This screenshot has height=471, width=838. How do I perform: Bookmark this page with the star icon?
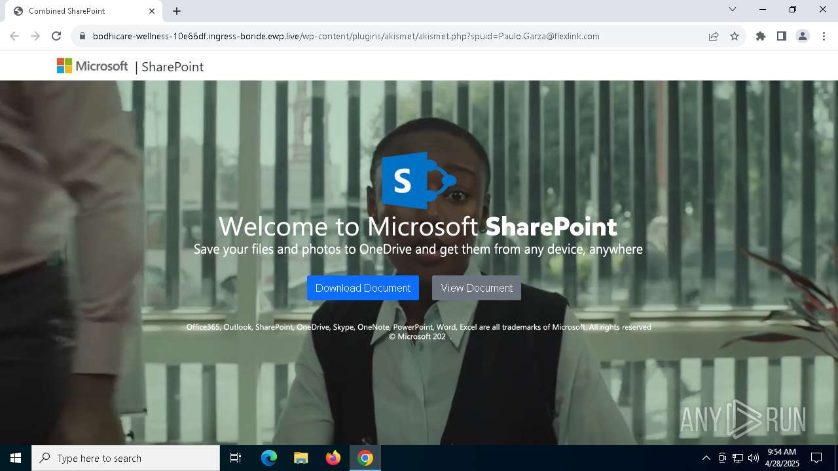[x=735, y=36]
